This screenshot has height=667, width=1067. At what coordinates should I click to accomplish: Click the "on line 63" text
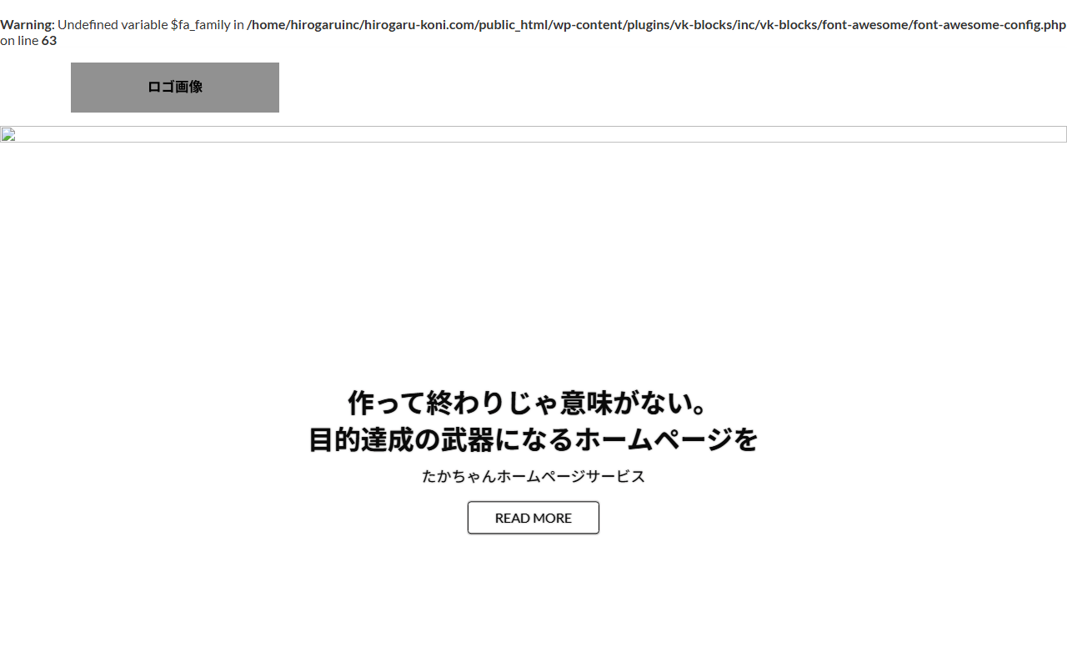[28, 40]
